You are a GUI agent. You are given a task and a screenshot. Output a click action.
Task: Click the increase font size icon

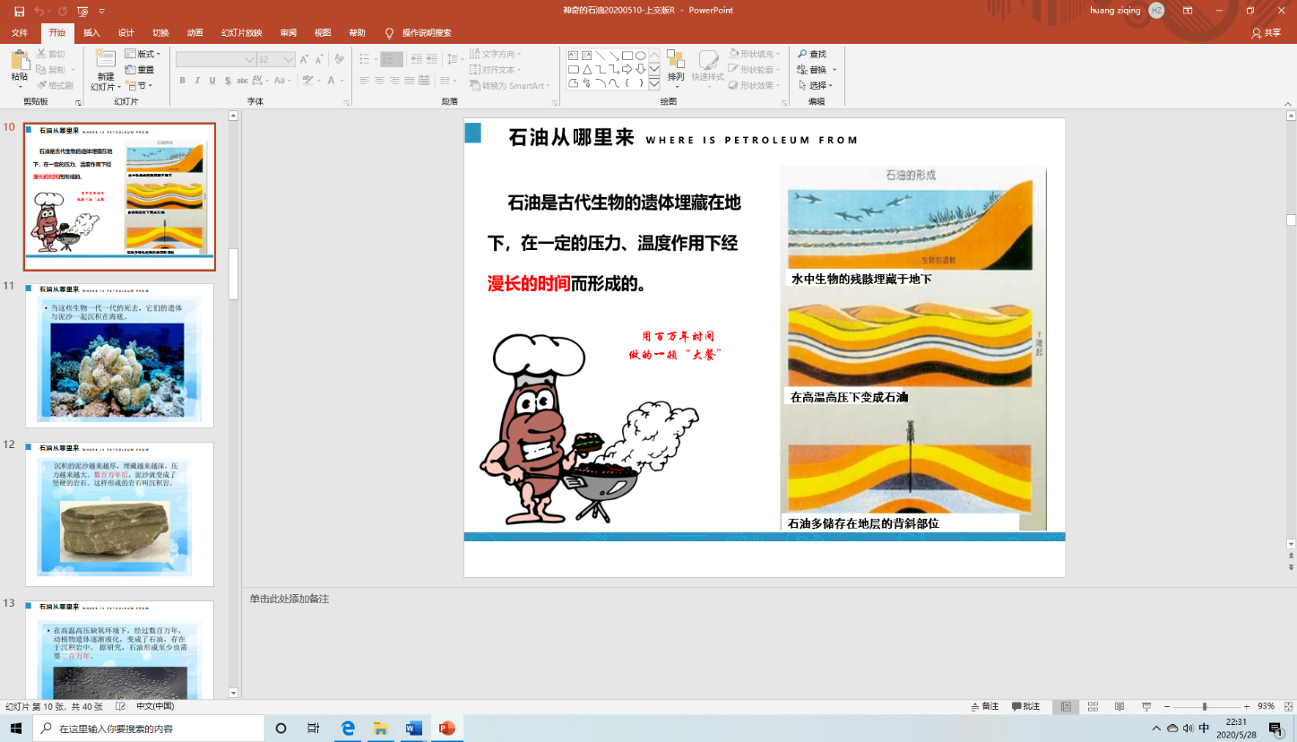coord(305,59)
